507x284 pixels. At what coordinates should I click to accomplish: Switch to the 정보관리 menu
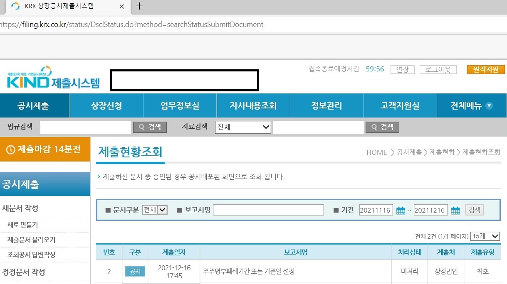click(x=326, y=105)
